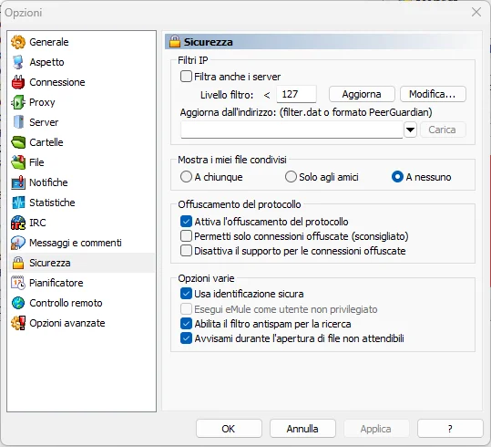Click the Generale gear icon
The width and height of the screenshot is (491, 447).
tap(18, 42)
